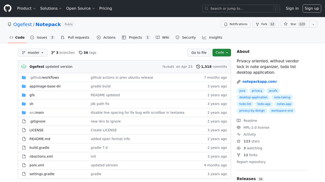Click the Sign up button
This screenshot has width=325, height=182.
point(312,8)
